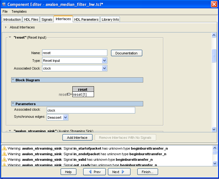Click the warnings list scroll down arrow
Viewport: 219px width, 179px height.
[x=215, y=163]
